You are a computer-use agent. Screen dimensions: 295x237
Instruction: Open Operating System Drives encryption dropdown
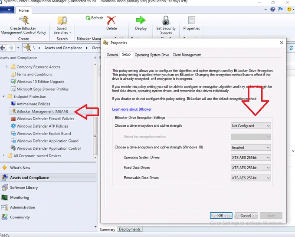tap(251, 158)
